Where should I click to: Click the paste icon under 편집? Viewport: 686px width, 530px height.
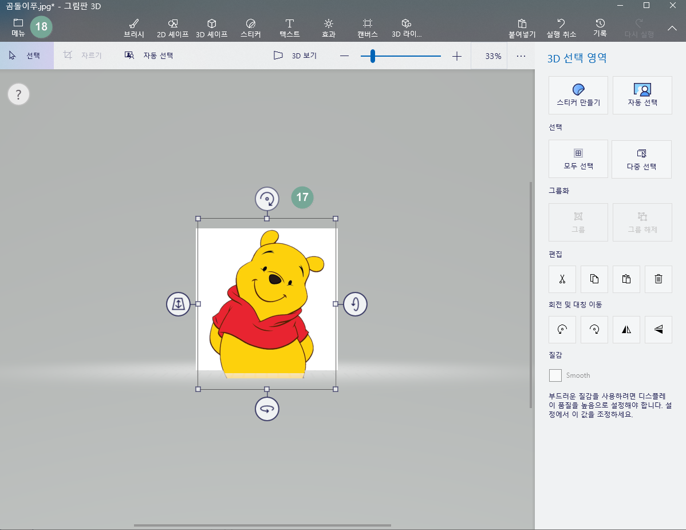tap(626, 279)
